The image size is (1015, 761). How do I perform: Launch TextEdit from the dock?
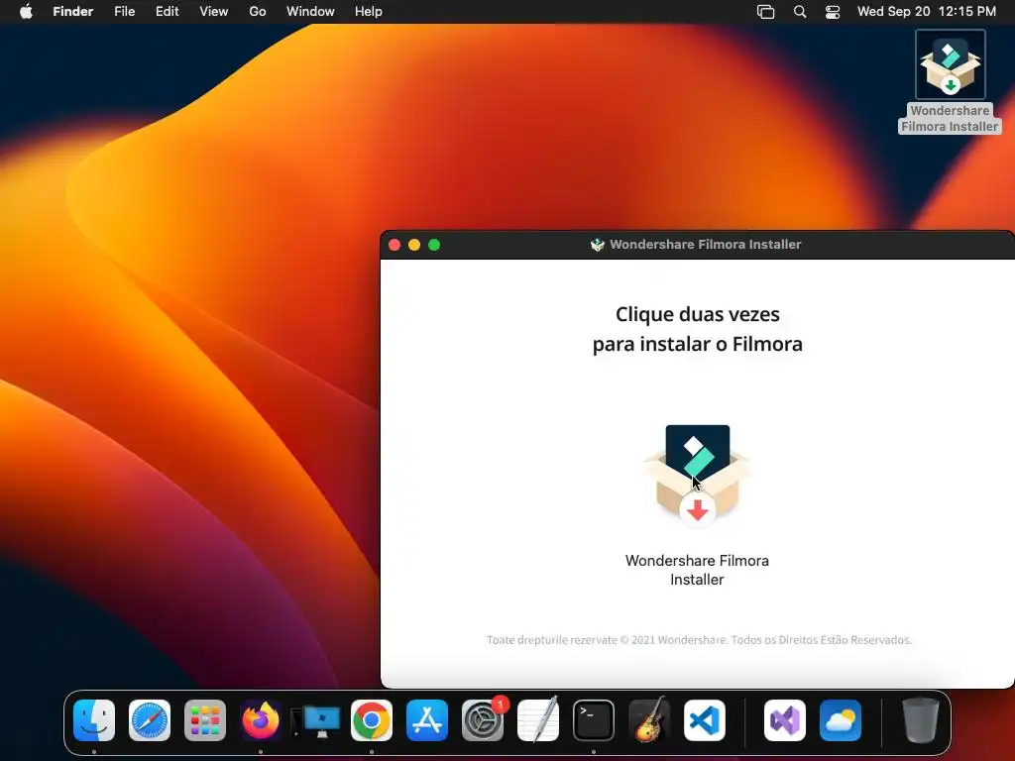pos(538,720)
